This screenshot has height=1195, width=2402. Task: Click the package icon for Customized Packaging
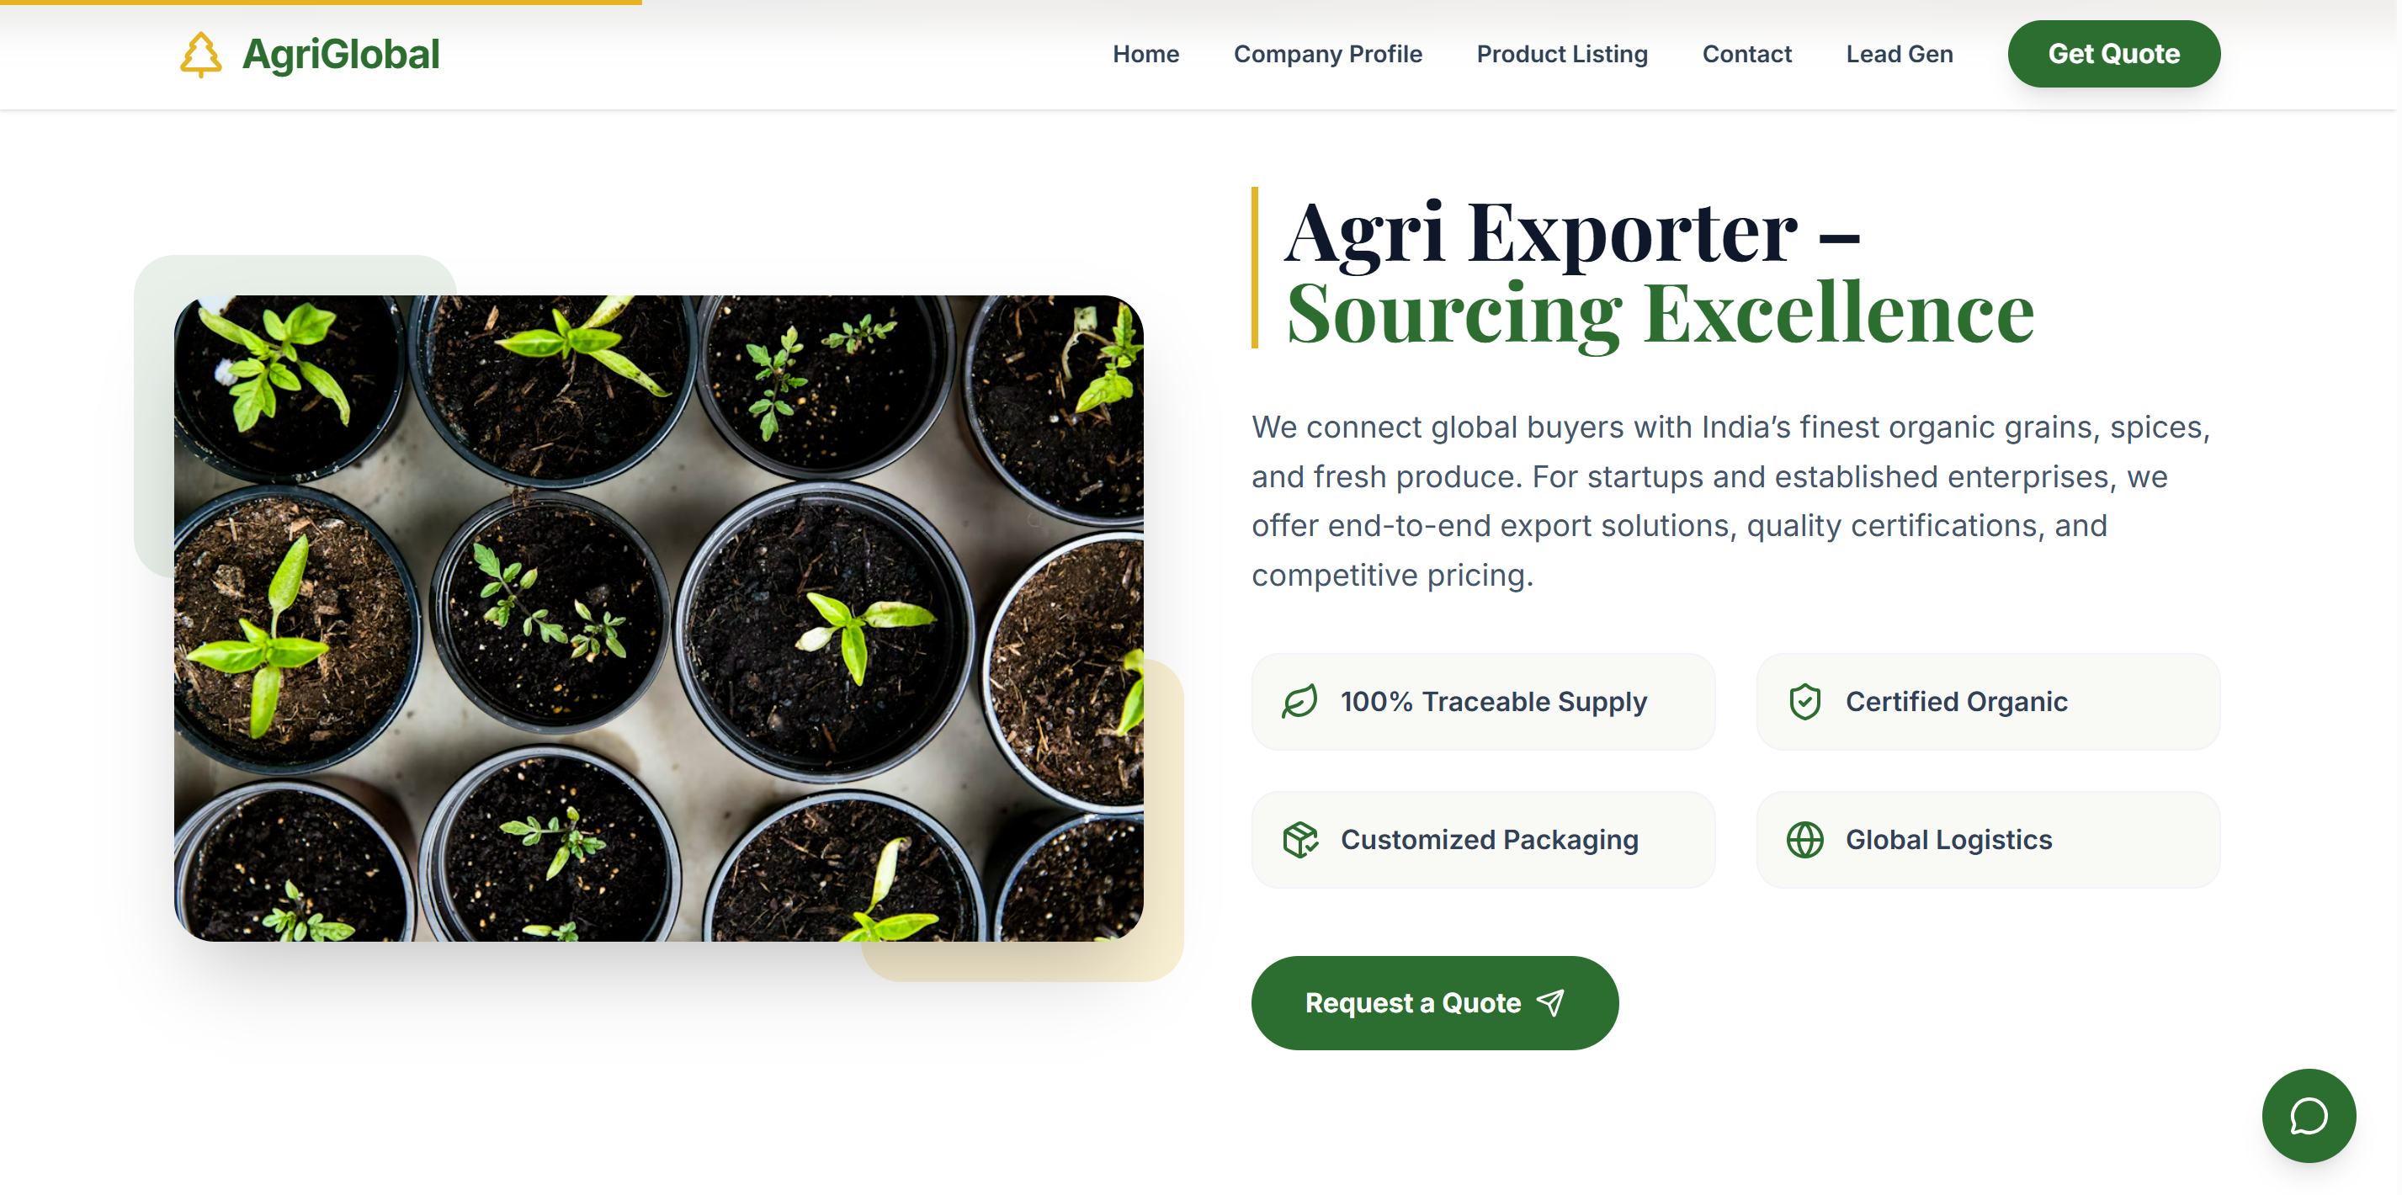click(1299, 840)
